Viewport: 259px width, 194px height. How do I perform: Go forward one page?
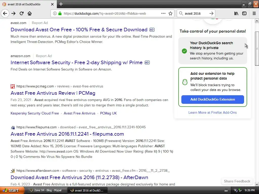13,13
